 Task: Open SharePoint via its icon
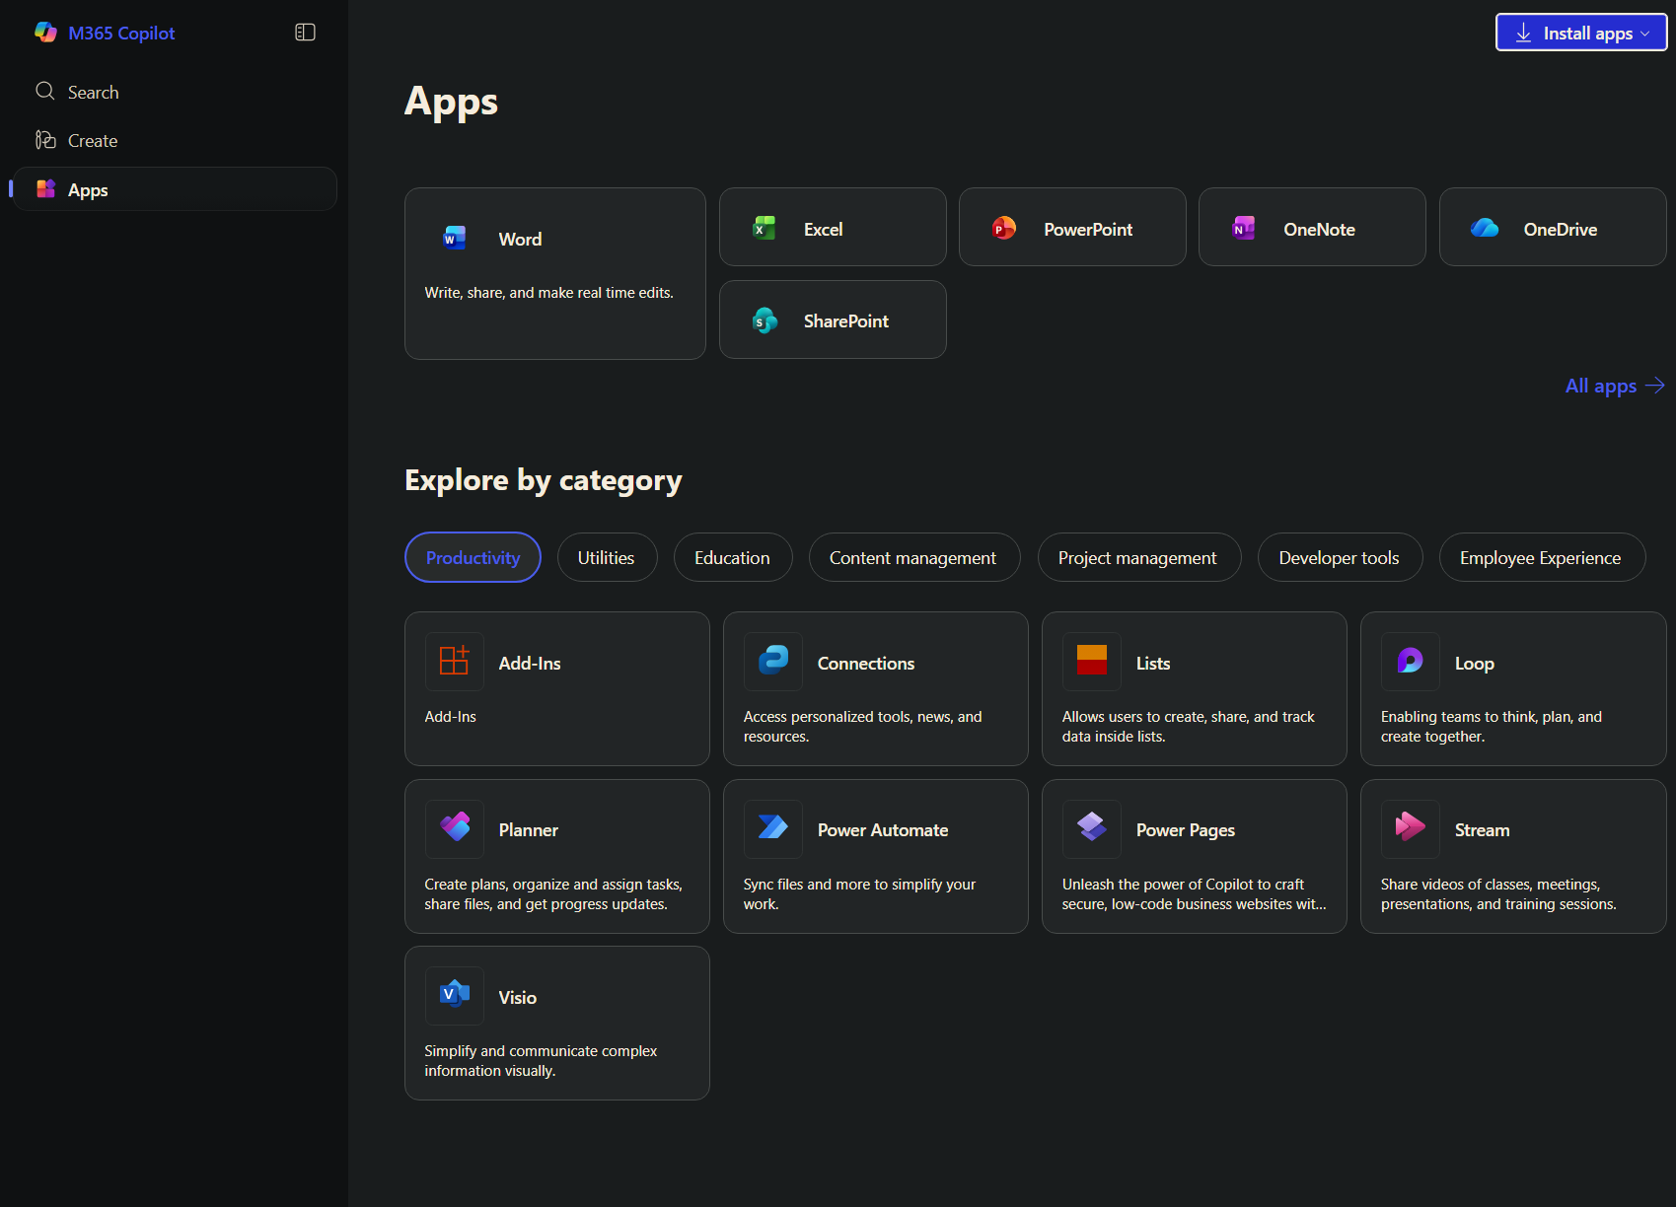[x=765, y=320]
